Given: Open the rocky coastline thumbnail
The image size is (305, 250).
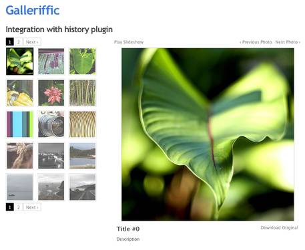Looking at the screenshot, I should coord(51,187).
